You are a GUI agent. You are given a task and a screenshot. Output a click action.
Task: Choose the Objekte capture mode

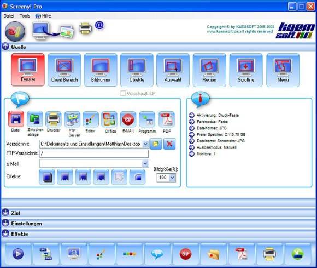coord(137,70)
